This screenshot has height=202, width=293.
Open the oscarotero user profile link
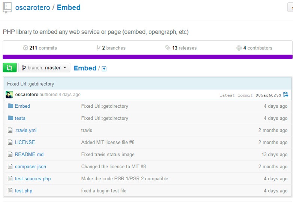point(33,7)
